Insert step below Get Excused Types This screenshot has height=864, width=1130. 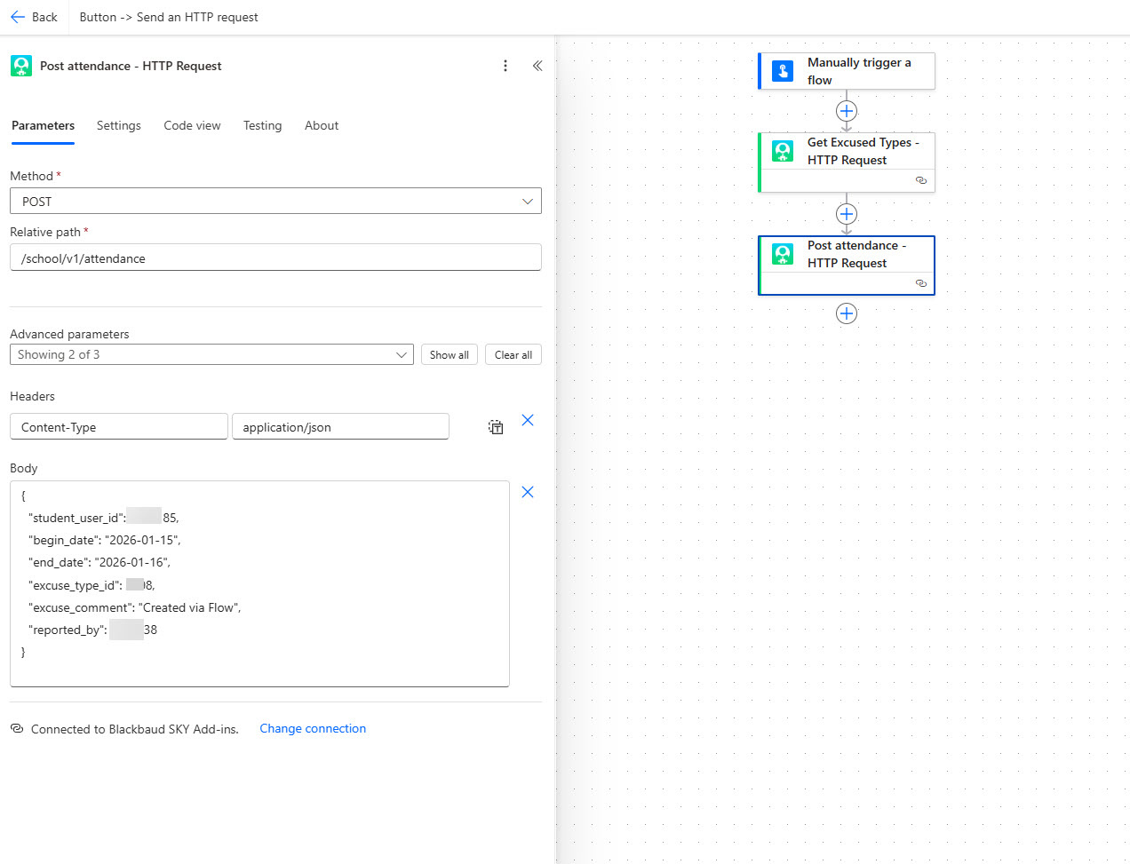(847, 214)
